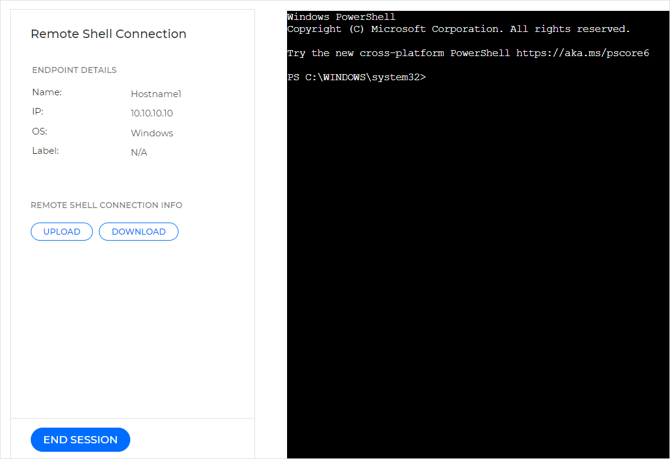Focus the PowerShell prompt line
This screenshot has width=670, height=459.
point(357,77)
